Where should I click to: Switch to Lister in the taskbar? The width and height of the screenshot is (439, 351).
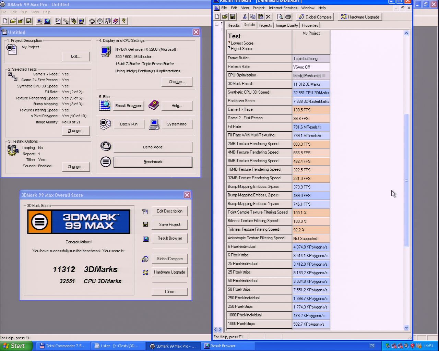[x=118, y=346]
